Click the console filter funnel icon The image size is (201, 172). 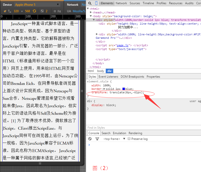97,139
